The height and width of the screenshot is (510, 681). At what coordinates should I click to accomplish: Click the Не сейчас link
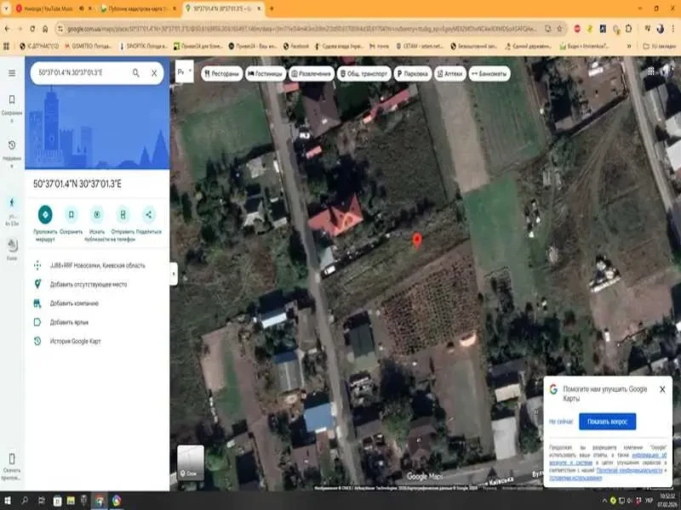(x=560, y=422)
